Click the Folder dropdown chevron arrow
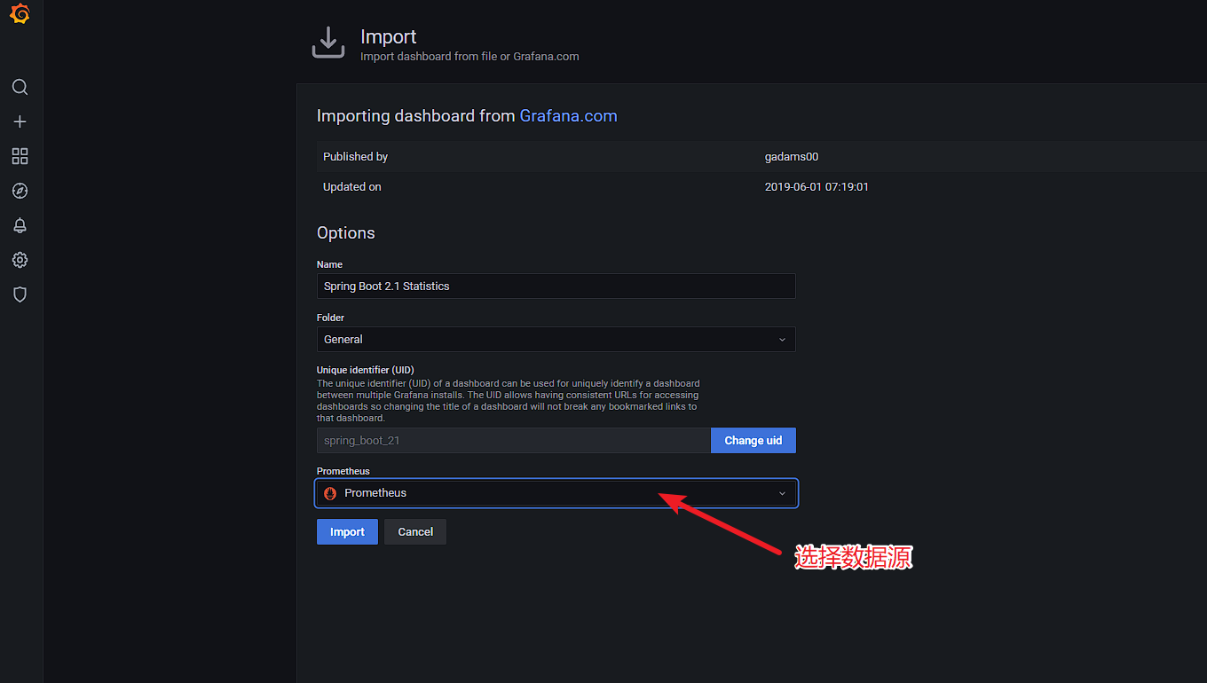1207x683 pixels. coord(782,339)
